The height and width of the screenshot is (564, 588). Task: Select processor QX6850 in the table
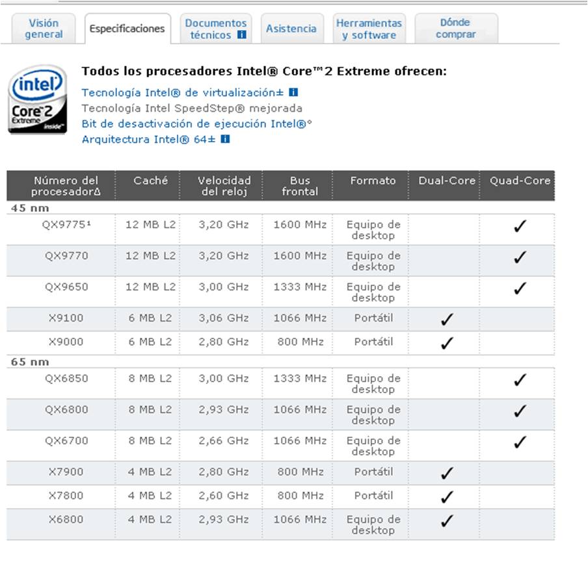(x=66, y=378)
